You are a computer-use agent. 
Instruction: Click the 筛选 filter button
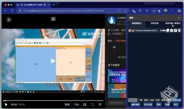point(163,100)
